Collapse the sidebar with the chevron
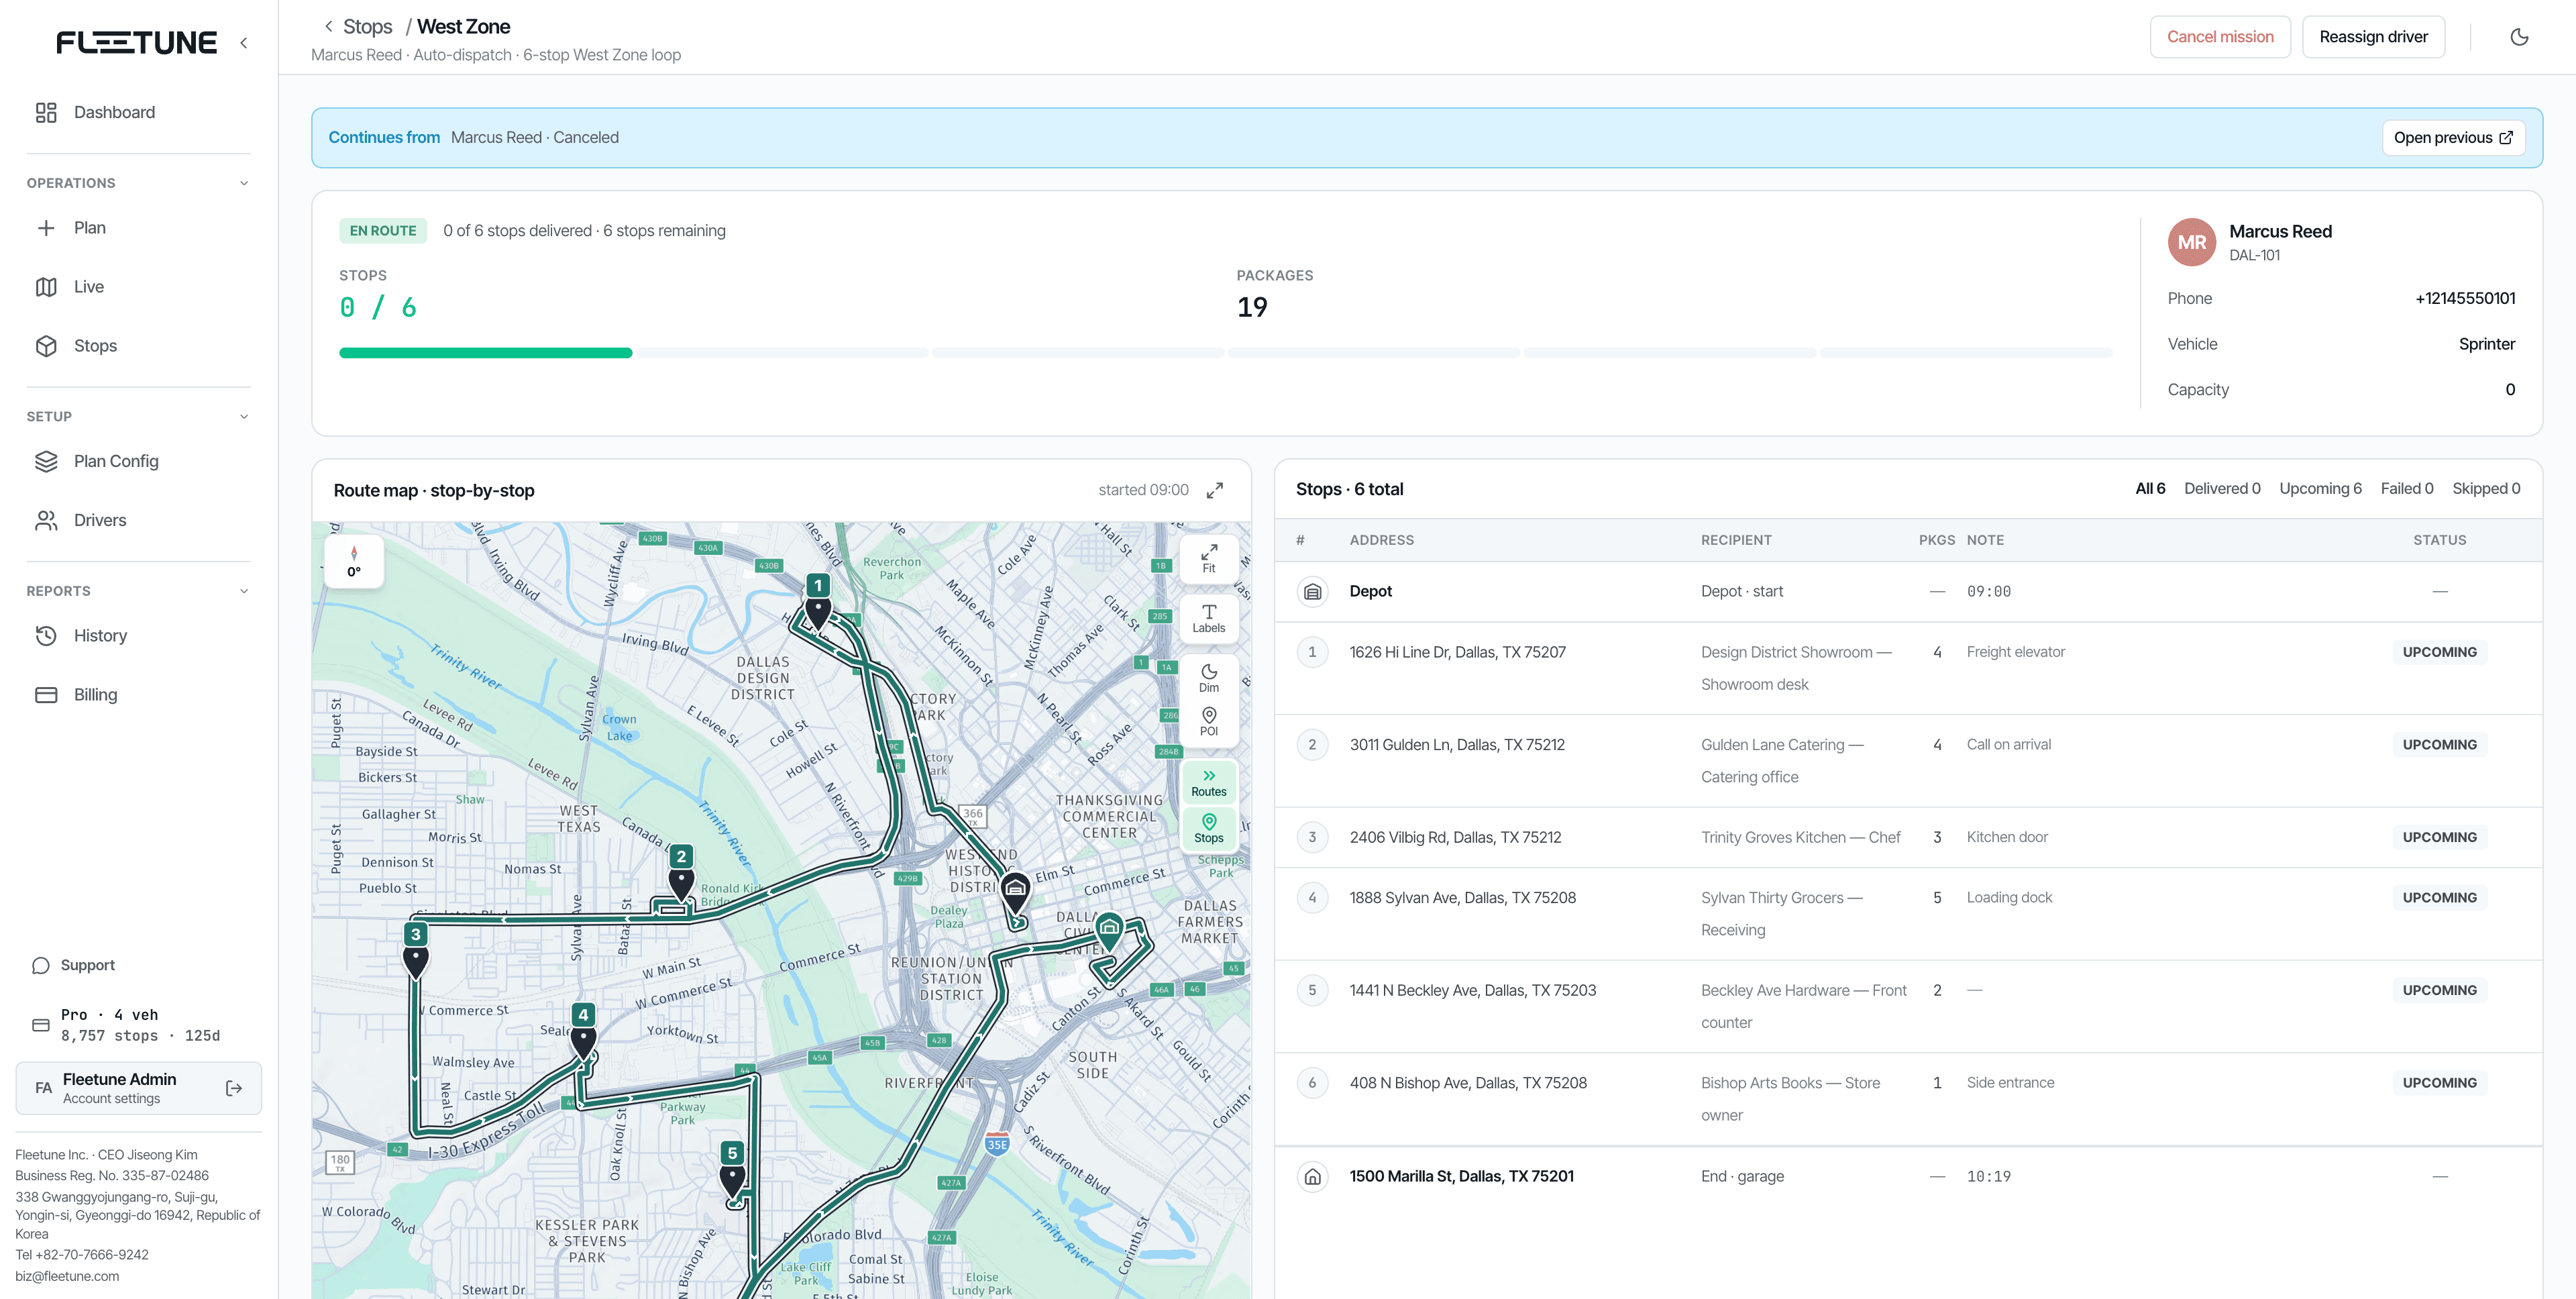The image size is (2576, 1299). tap(244, 43)
